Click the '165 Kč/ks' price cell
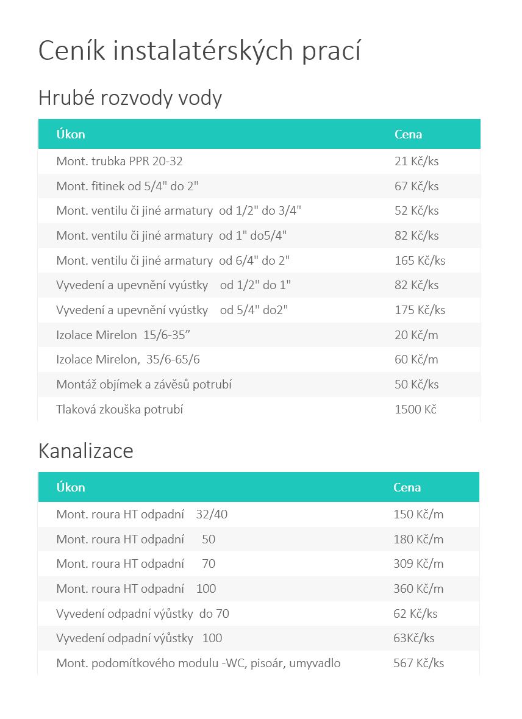The image size is (522, 719). click(420, 260)
